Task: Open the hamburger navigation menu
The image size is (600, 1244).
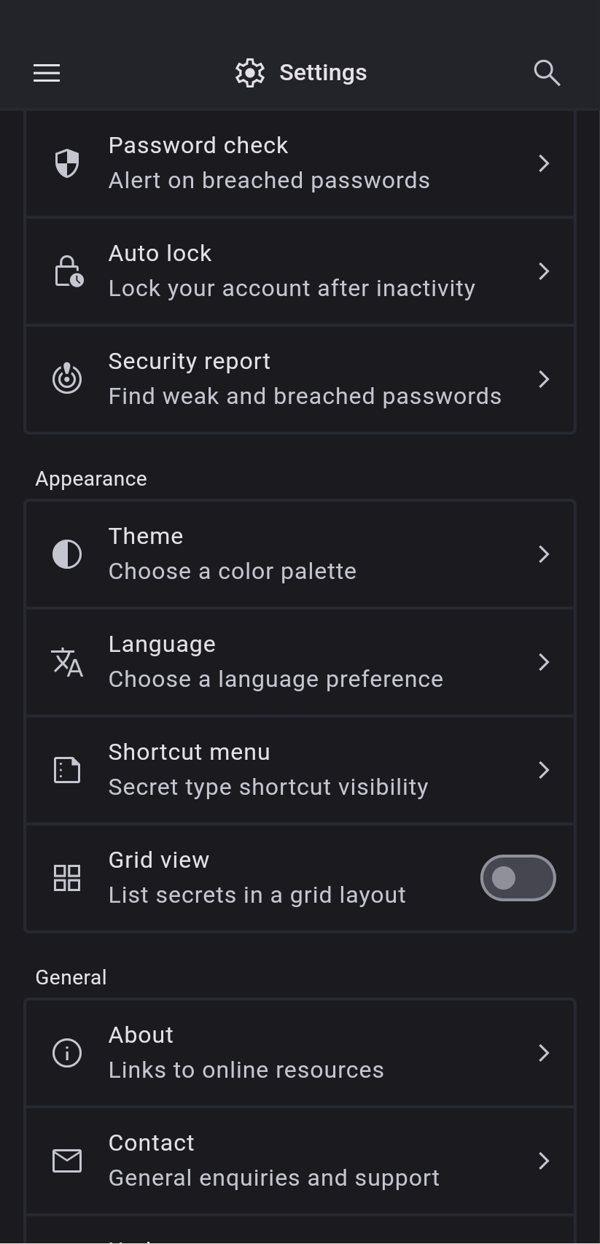Action: [x=47, y=73]
